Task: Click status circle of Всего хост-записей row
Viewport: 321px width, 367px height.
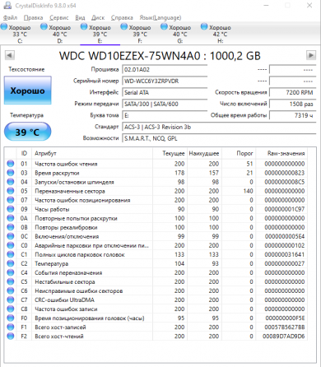Action: coord(11,327)
